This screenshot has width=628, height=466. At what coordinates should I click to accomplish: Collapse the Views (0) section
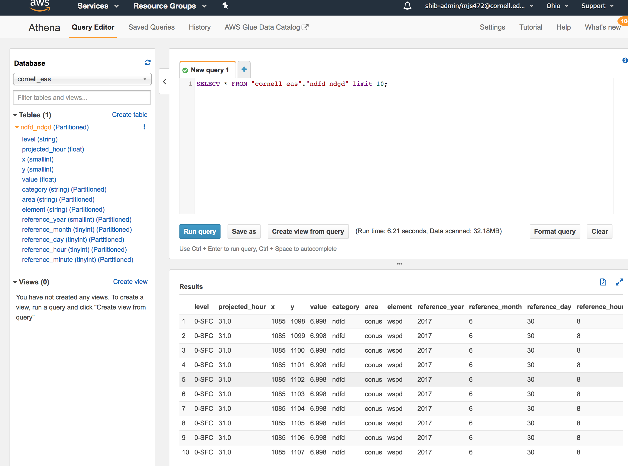[x=15, y=282]
